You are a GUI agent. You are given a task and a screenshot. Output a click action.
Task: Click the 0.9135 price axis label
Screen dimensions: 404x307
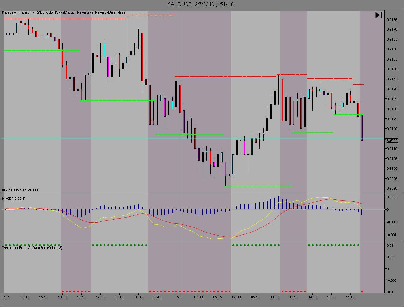(x=393, y=99)
